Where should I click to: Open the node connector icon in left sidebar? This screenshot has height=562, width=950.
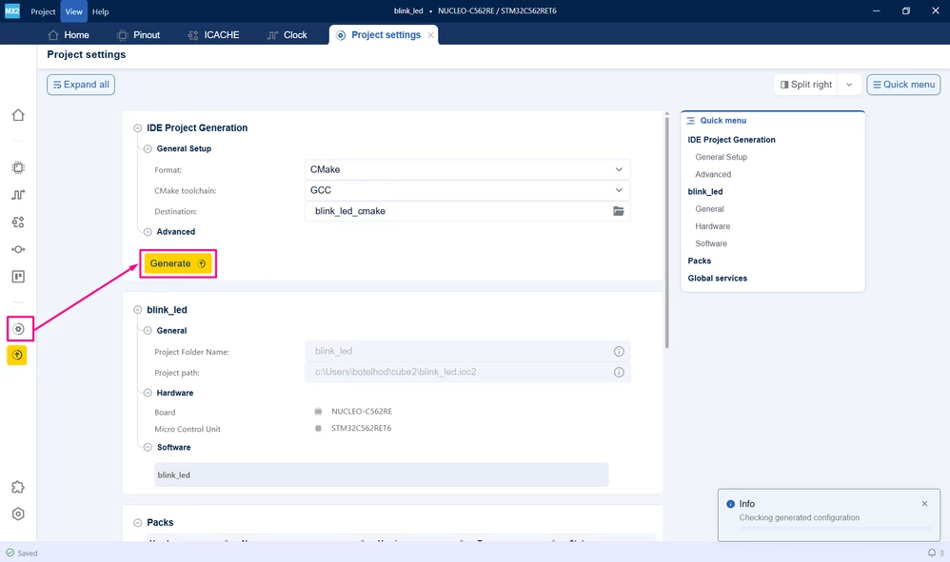18,249
